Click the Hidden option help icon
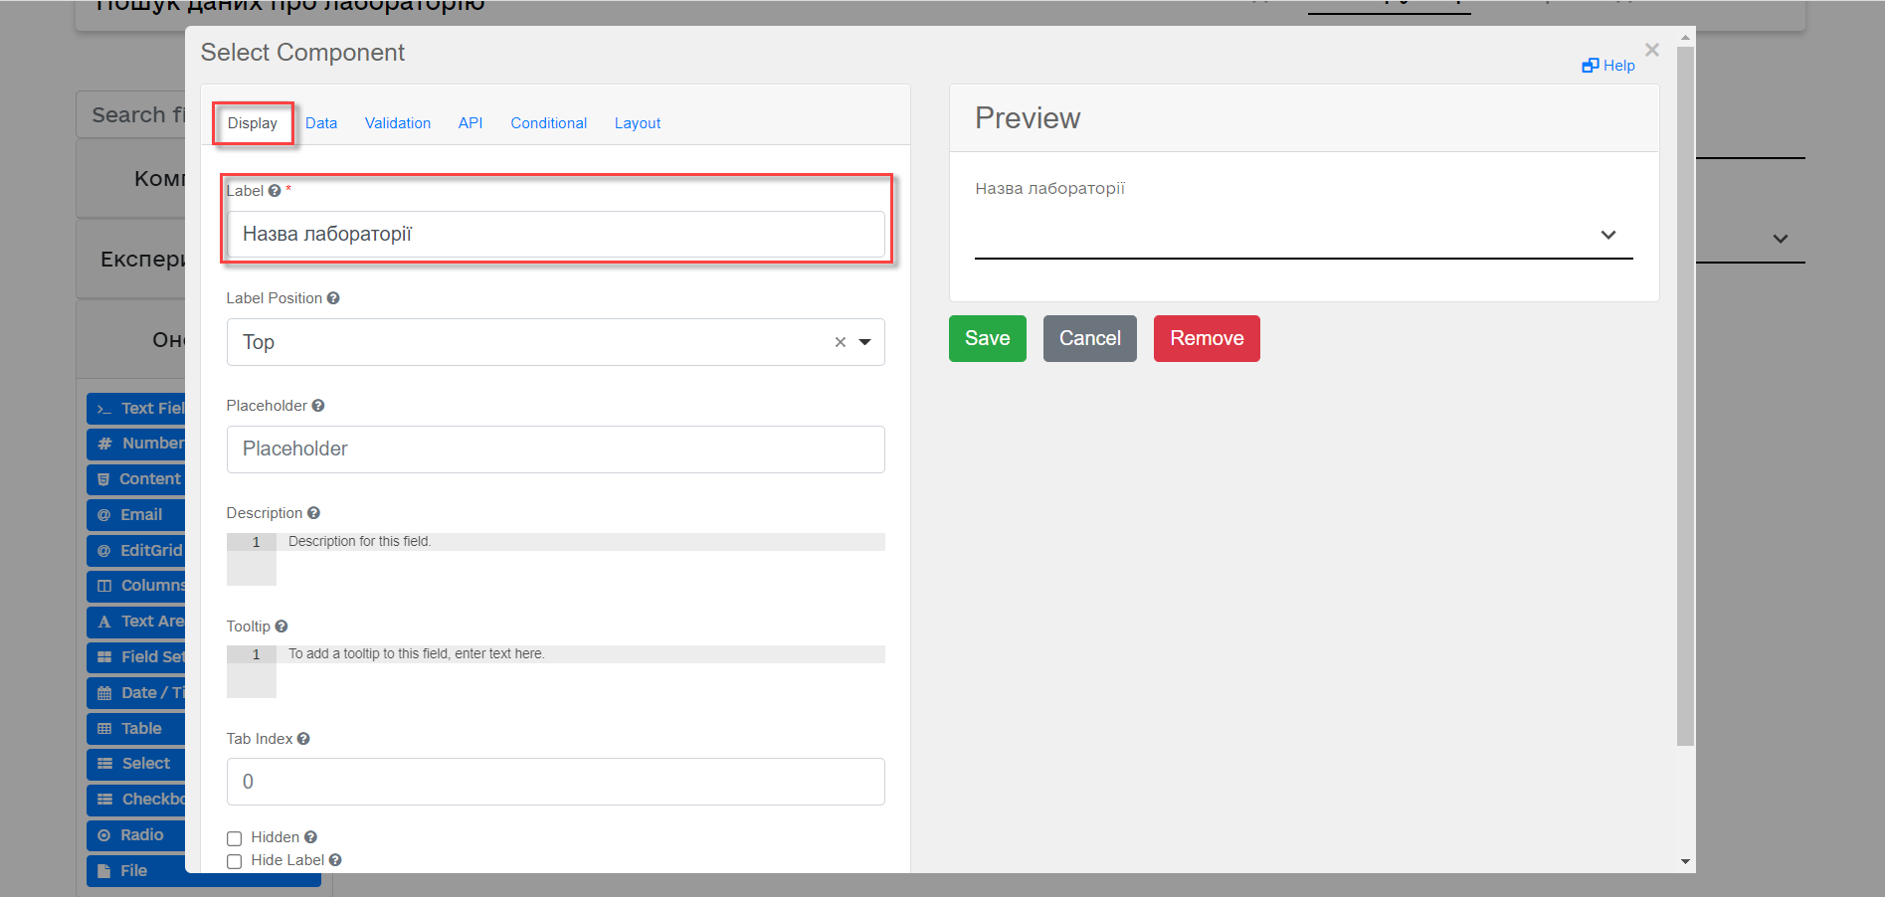This screenshot has height=897, width=1885. 310,837
